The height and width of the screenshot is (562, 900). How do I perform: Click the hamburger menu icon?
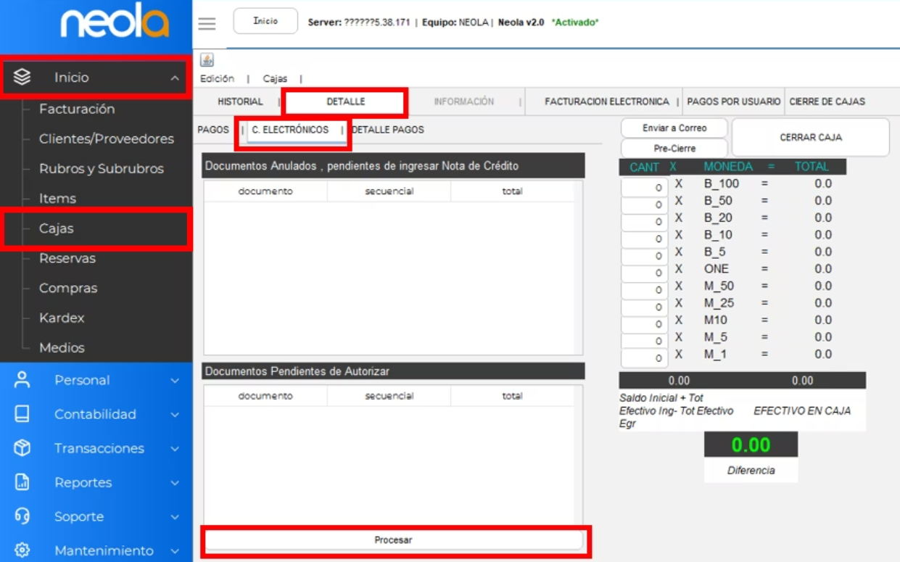point(207,23)
